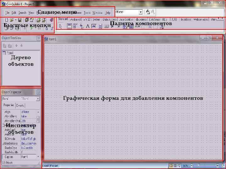This screenshot has height=169, width=226.
Task: Select the ActionList component icon
Action: coord(162,27)
